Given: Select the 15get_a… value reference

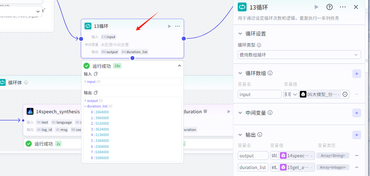Looking at the screenshot, I should [x=297, y=167].
